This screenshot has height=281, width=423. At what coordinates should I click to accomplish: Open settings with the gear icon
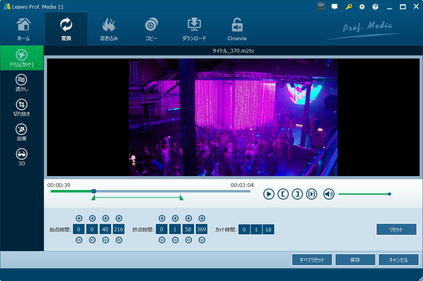[362, 7]
